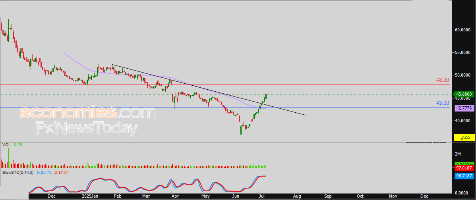Click the yellow خطي chart-type label

pos(464,137)
